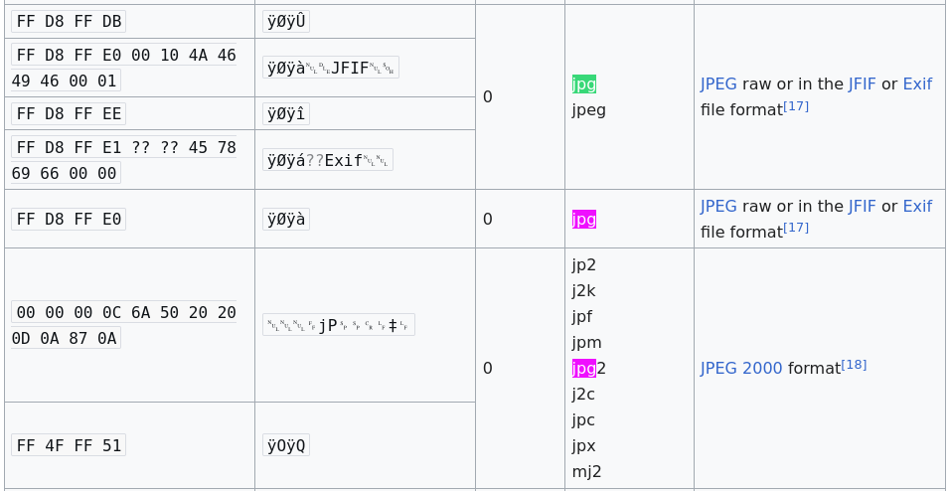Click the FF D8 FF EE hex code

(x=69, y=113)
